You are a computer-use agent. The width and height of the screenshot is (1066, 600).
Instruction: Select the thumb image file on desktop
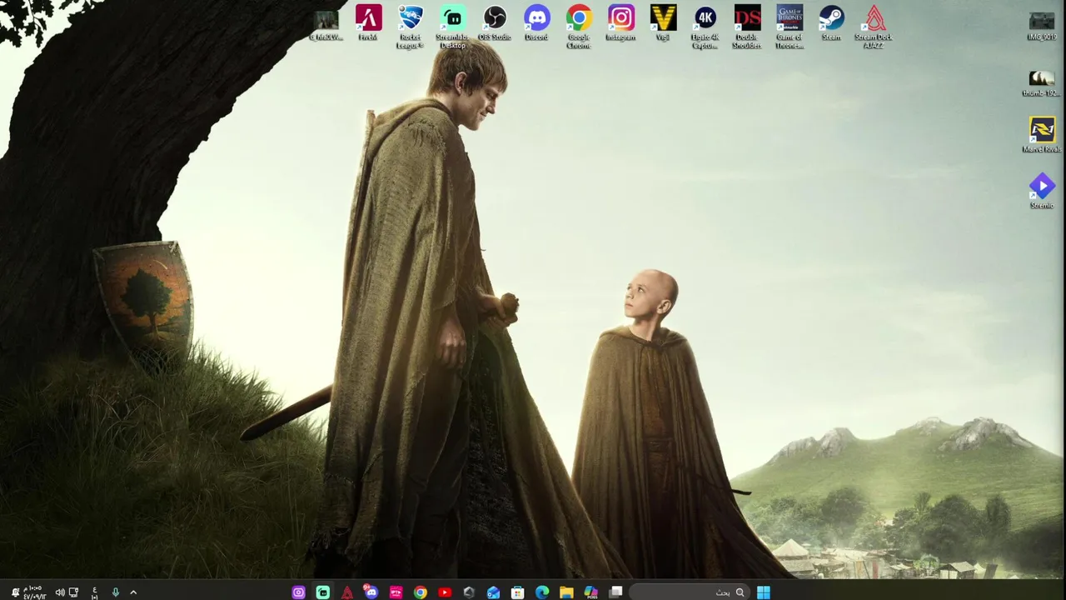pos(1041,83)
